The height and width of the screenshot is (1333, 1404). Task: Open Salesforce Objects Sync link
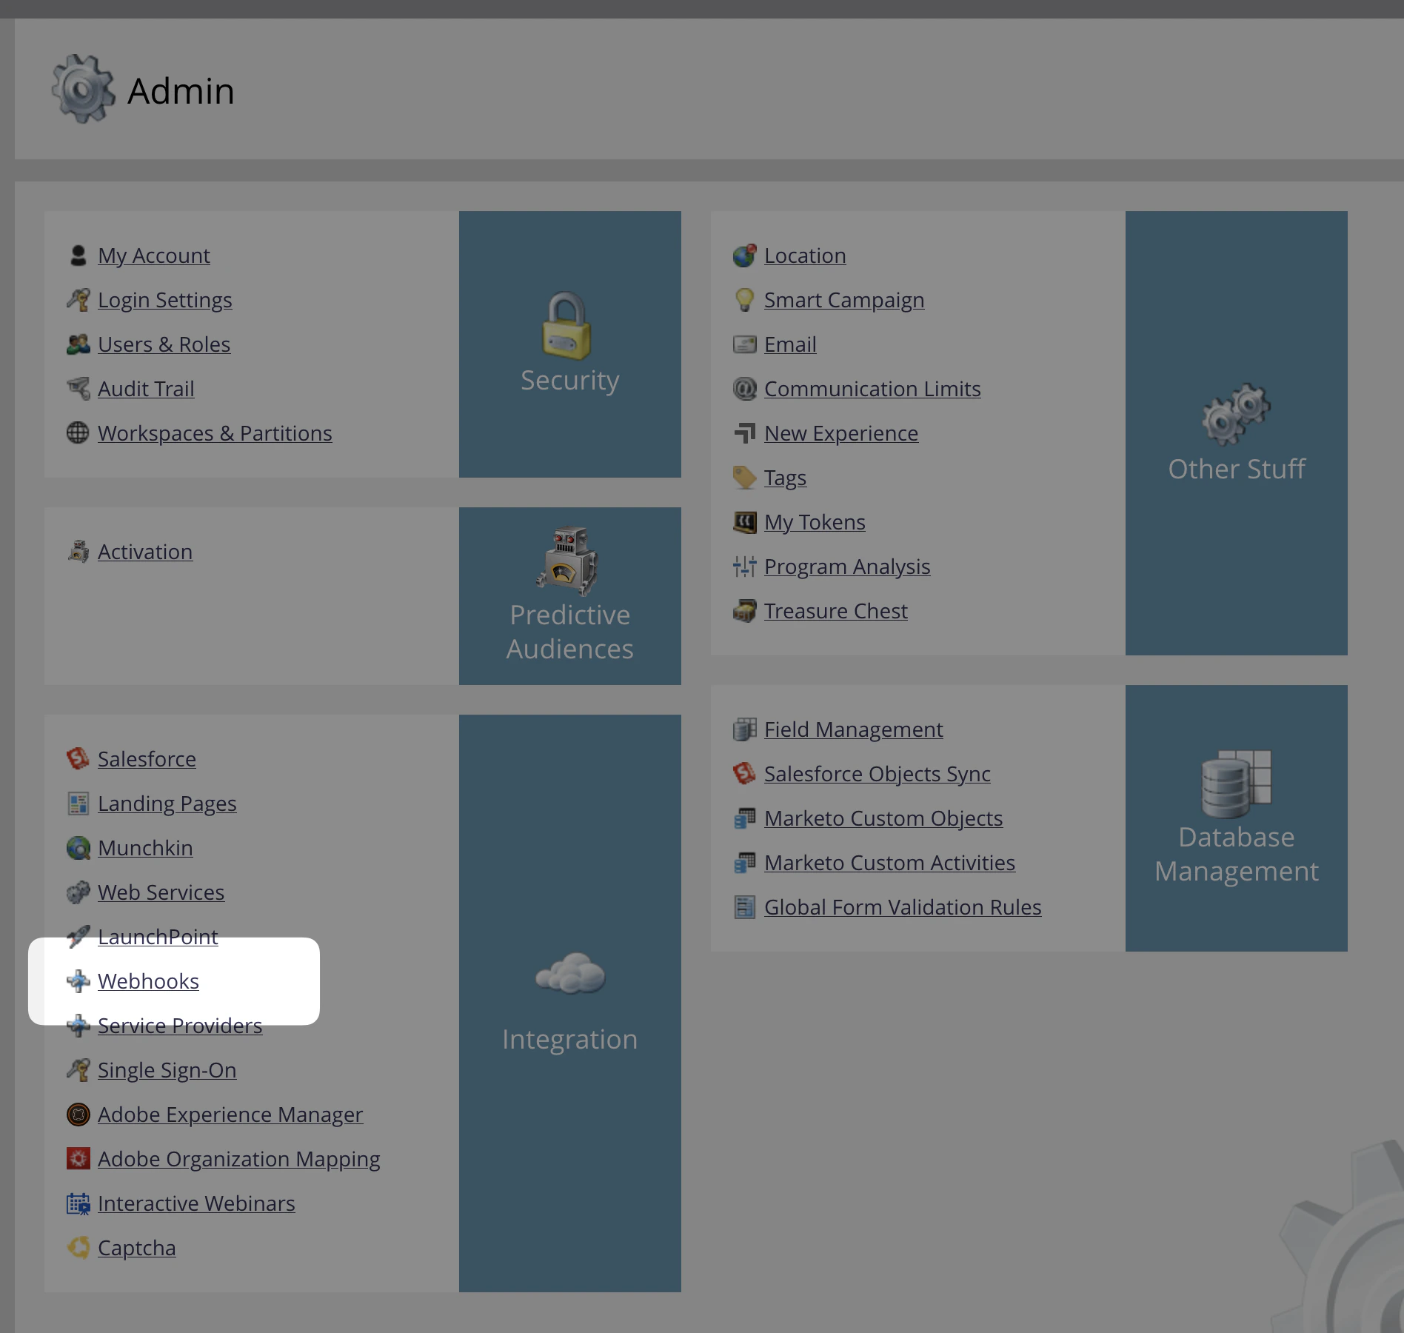click(x=877, y=774)
